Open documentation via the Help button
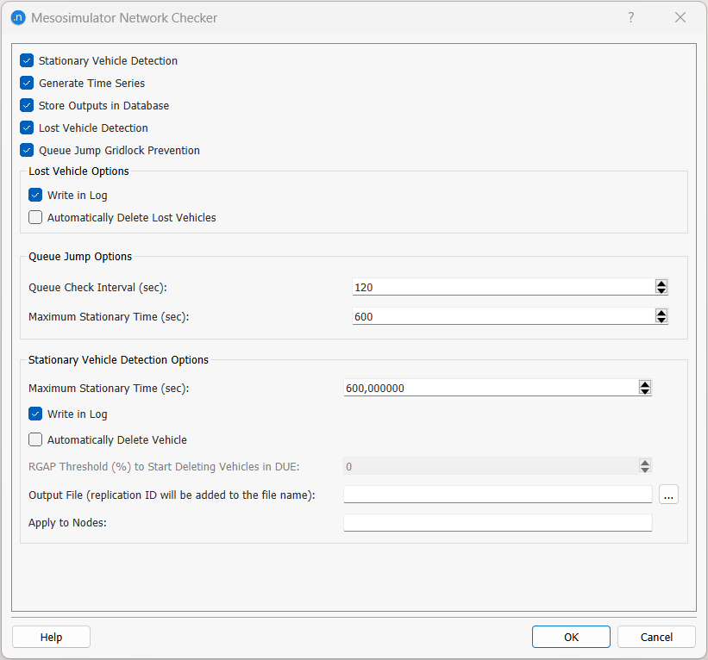Viewport: 708px width, 660px height. [x=51, y=637]
